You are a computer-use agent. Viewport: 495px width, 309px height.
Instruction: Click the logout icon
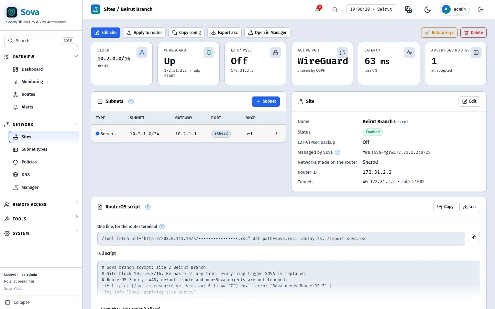(481, 9)
